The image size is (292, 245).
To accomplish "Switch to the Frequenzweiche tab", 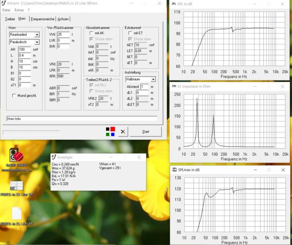I will pos(43,19).
